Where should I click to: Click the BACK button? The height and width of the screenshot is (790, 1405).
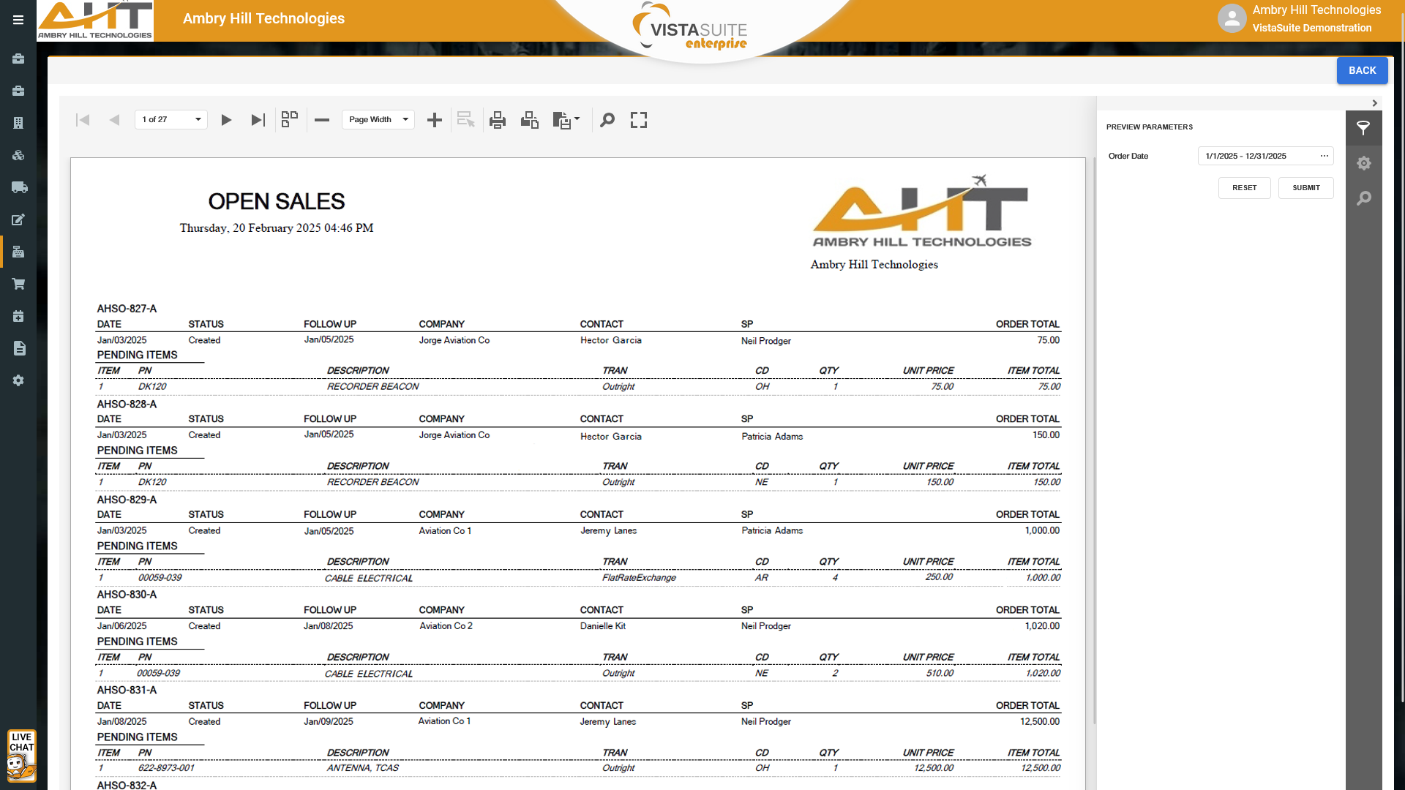[1362, 71]
